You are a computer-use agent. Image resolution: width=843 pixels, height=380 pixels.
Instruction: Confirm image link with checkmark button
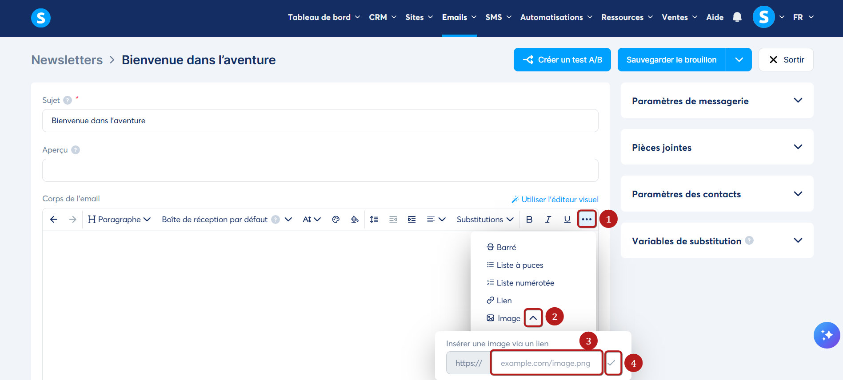click(612, 363)
